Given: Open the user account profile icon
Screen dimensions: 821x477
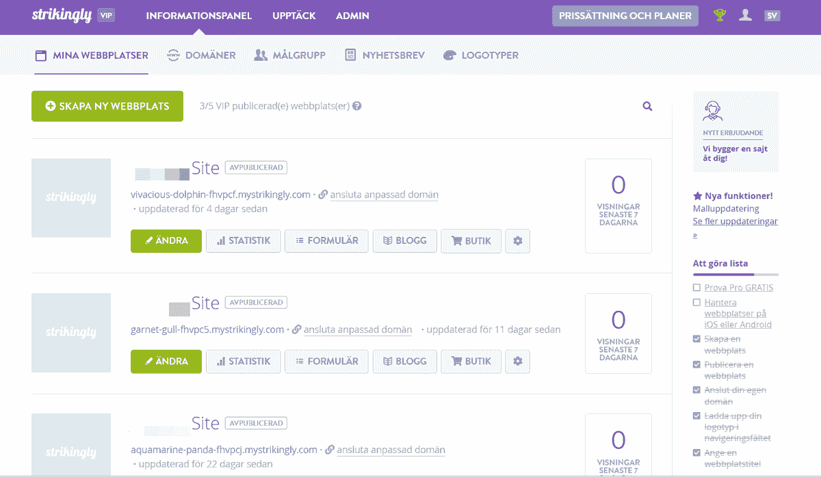Looking at the screenshot, I should tap(746, 15).
